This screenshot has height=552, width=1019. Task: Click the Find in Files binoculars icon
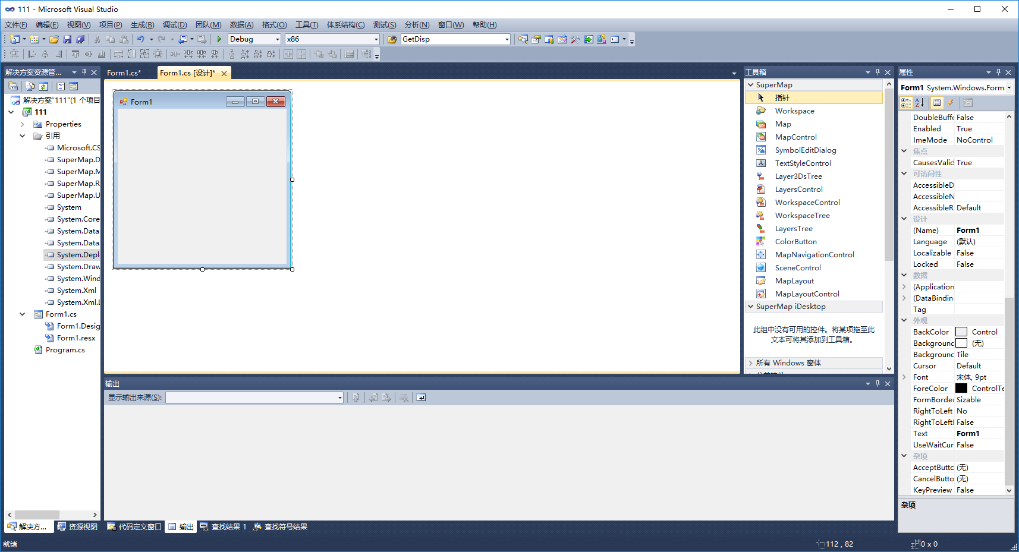(392, 39)
